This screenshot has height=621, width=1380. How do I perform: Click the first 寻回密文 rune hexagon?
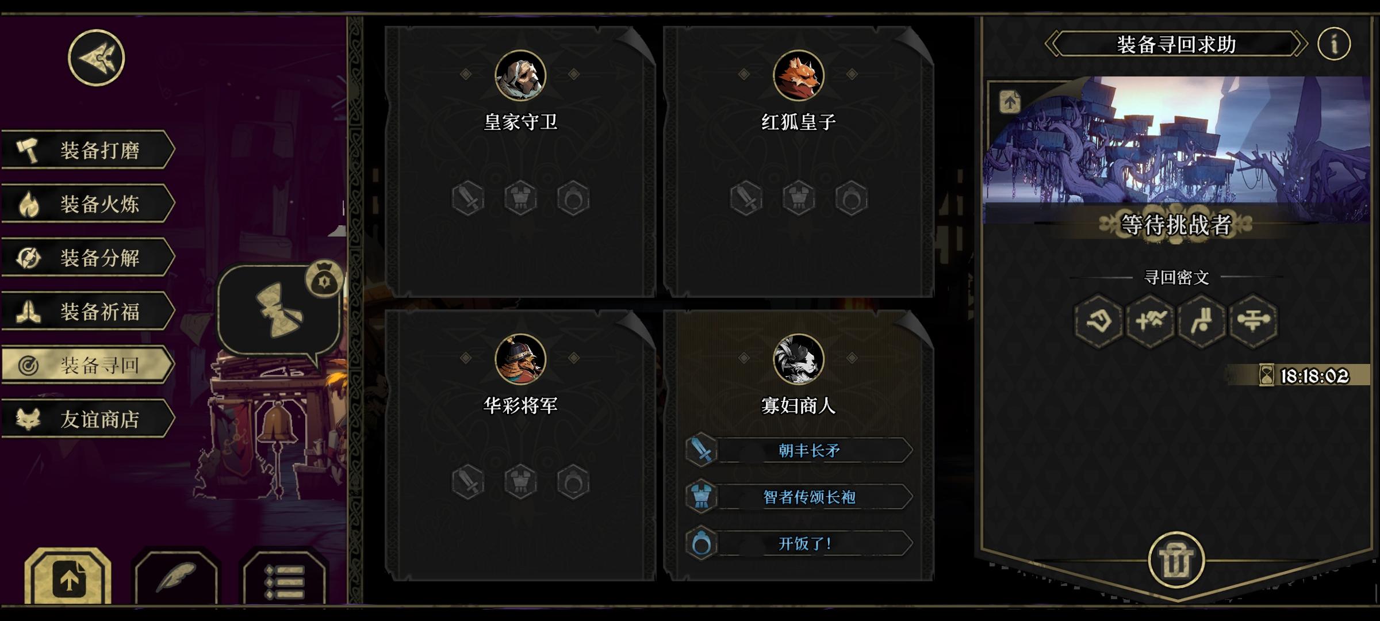coord(1098,320)
